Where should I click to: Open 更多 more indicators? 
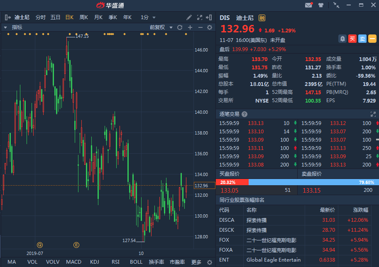pos(196,262)
